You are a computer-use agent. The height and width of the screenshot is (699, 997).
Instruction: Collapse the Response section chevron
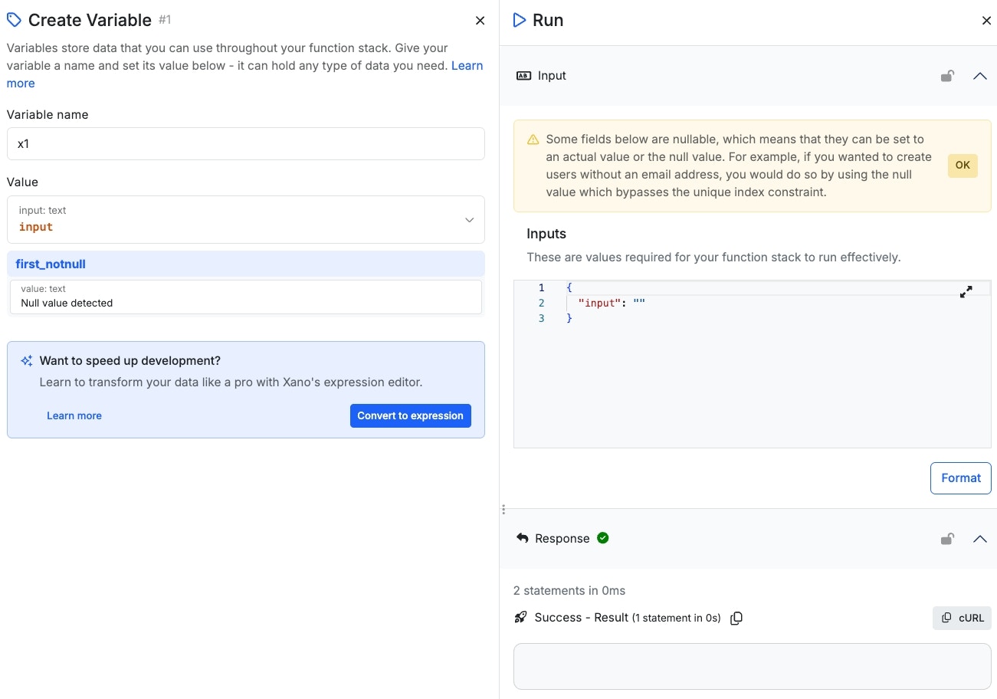click(x=979, y=539)
